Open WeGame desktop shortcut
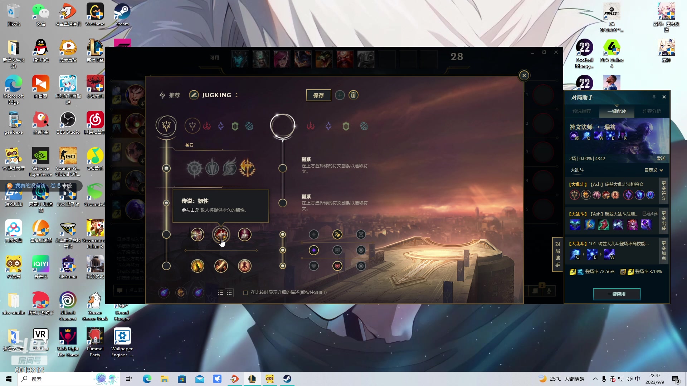Screen dimensions: 687x386 (95, 15)
